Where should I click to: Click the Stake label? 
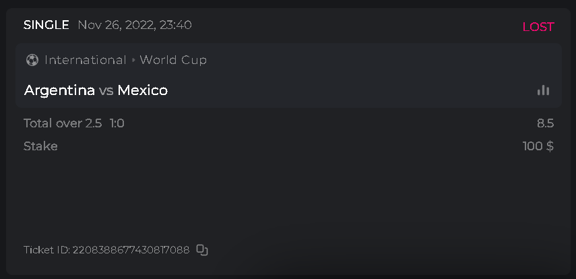tap(40, 146)
